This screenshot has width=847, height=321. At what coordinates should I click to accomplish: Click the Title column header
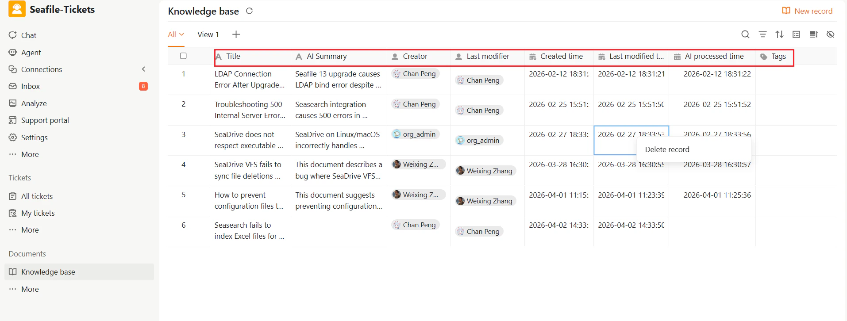(x=250, y=57)
